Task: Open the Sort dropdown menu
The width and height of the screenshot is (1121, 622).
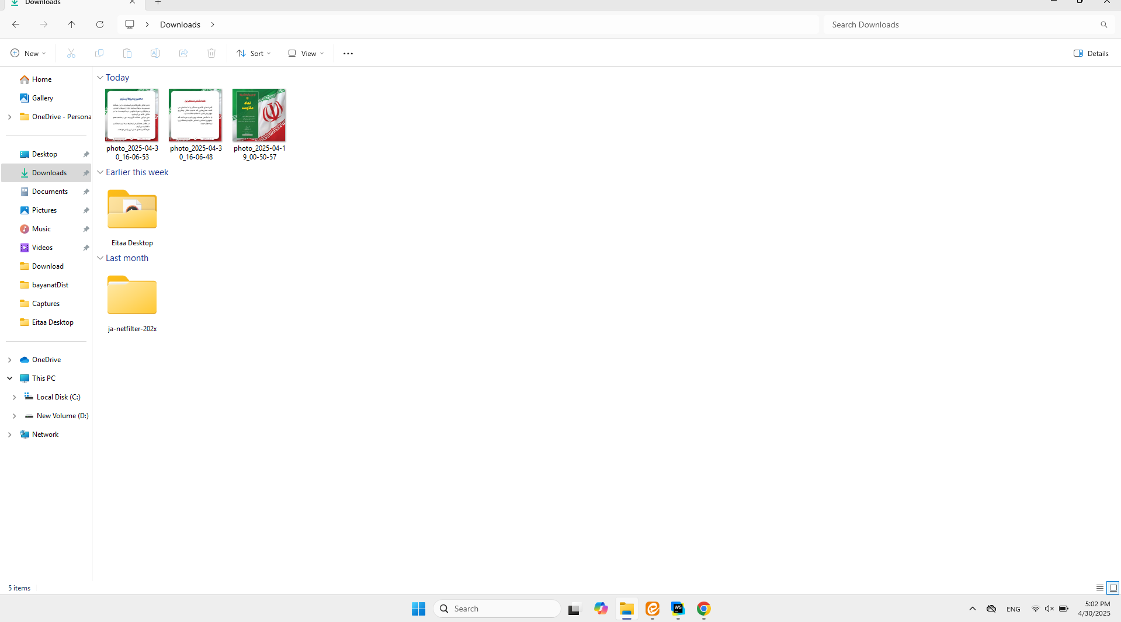Action: tap(254, 53)
